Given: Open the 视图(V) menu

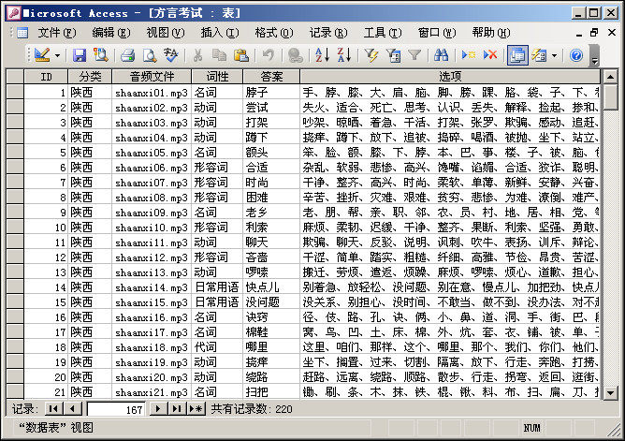Looking at the screenshot, I should click(165, 33).
